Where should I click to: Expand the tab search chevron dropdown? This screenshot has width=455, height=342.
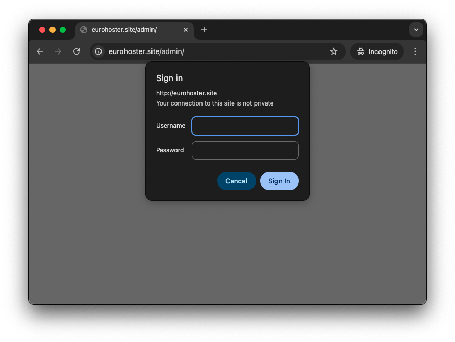pyautogui.click(x=416, y=30)
